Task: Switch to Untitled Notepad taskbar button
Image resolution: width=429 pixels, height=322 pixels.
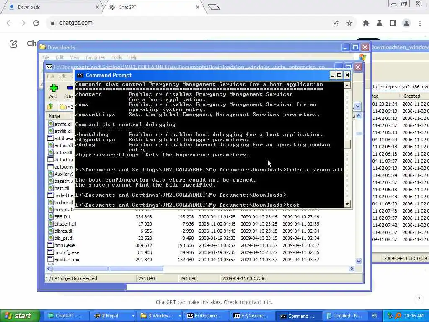Action: (x=345, y=316)
